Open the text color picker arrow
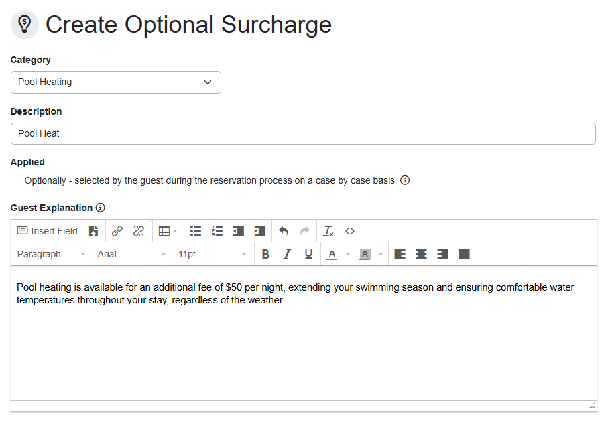Screen dimensions: 608x424 tap(348, 254)
